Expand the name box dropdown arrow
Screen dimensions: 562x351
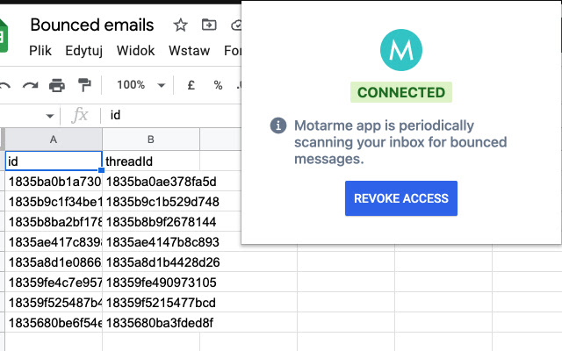click(48, 115)
